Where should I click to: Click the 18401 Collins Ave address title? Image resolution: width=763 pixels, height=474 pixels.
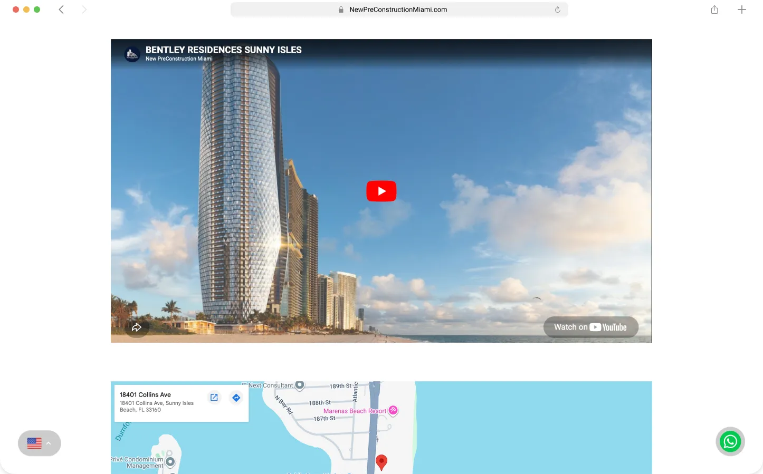[x=145, y=394]
